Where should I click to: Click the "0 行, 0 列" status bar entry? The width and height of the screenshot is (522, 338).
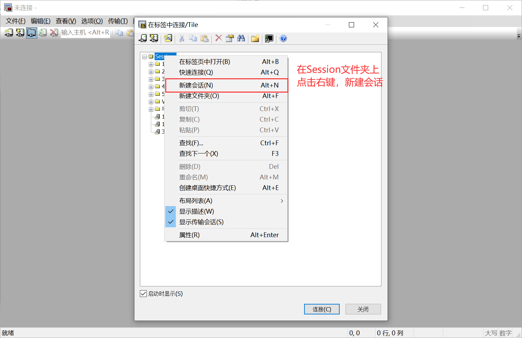coord(390,333)
